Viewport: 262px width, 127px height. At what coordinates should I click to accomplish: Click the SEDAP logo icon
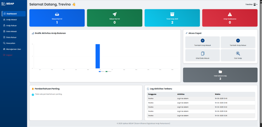[3, 4]
